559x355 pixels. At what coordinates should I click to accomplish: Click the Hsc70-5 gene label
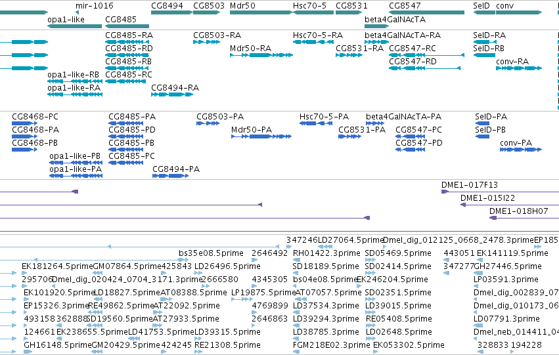coord(309,6)
